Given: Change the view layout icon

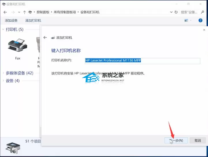Looking at the screenshot, I should point(186,20).
